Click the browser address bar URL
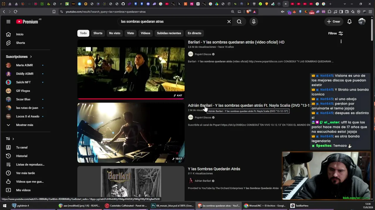Screen dimensions: 375x210 (x=105, y=12)
